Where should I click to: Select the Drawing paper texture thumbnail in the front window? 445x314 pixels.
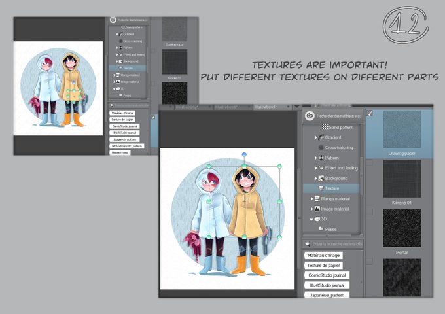coord(402,130)
